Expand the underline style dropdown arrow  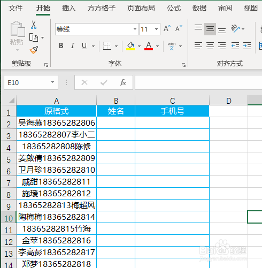pyautogui.click(x=93, y=46)
